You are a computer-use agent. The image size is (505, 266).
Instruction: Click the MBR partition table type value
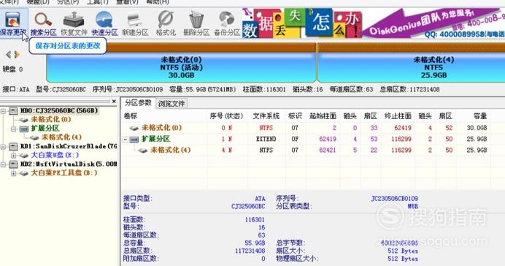click(413, 206)
